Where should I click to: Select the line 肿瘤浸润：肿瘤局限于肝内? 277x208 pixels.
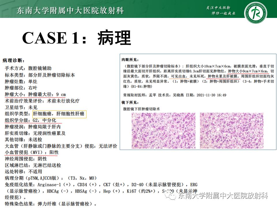pos(33,127)
